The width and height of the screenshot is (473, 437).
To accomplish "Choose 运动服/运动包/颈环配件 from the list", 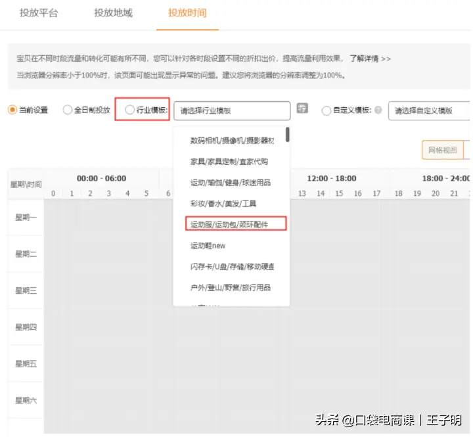I will click(229, 225).
